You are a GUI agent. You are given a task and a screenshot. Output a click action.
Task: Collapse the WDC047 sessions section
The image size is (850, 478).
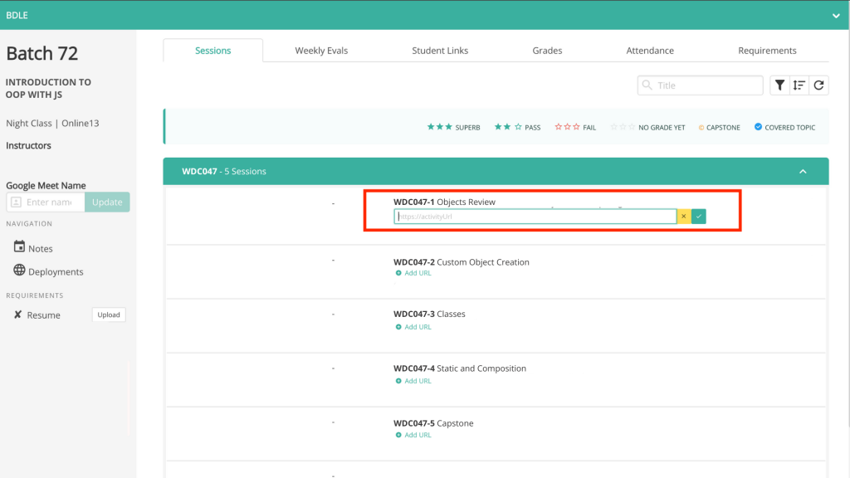pyautogui.click(x=802, y=172)
